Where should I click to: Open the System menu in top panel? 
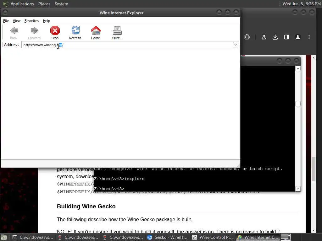tap(61, 4)
